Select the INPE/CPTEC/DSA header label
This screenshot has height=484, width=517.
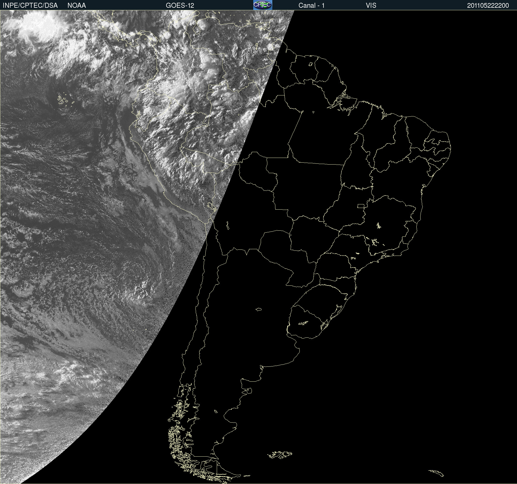(x=30, y=5)
